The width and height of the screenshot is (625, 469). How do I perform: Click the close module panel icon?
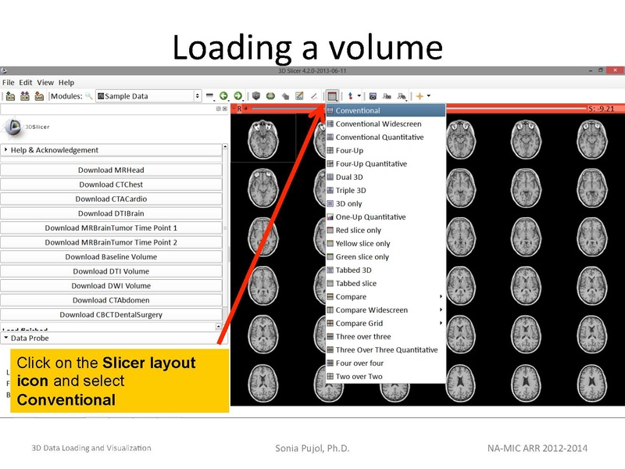click(x=225, y=109)
